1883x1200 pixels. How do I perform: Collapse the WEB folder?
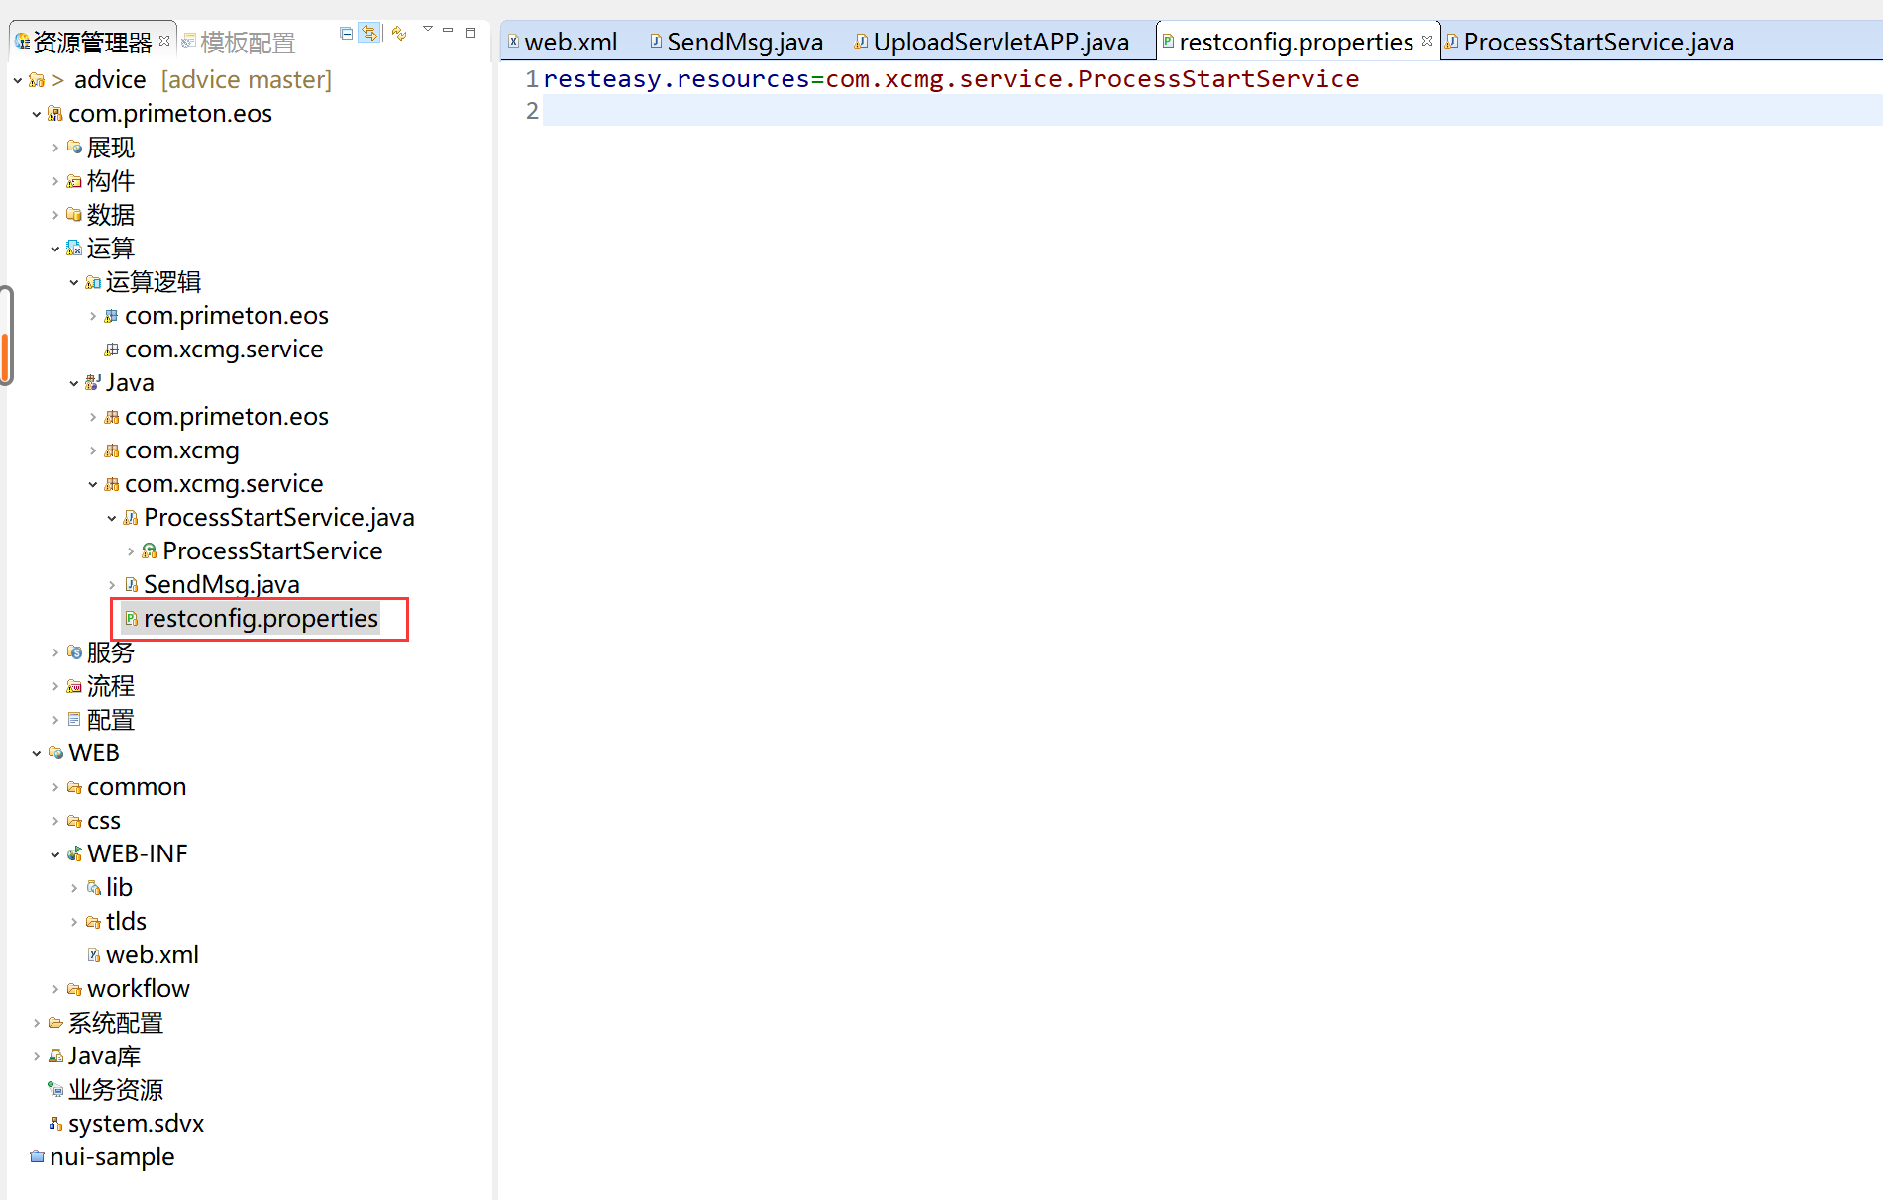[x=37, y=753]
